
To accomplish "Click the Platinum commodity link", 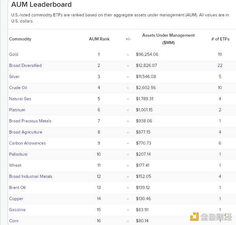I will tap(17, 110).
